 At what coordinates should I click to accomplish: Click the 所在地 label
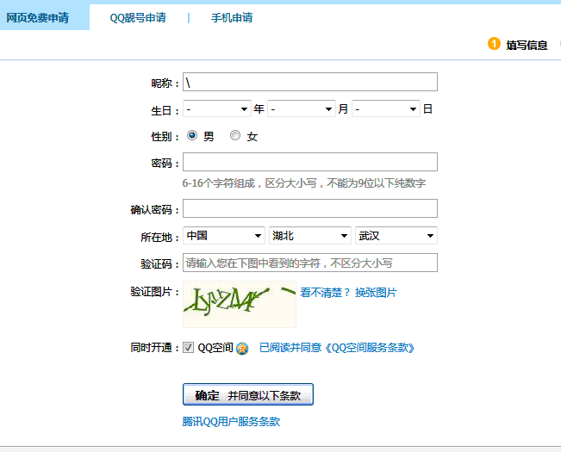pos(159,238)
